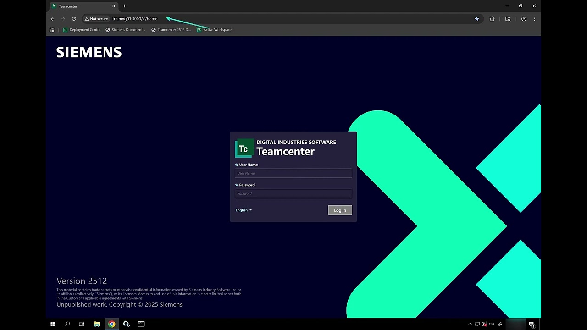This screenshot has height=330, width=587.
Task: Open the Windows notification center
Action: (x=532, y=324)
